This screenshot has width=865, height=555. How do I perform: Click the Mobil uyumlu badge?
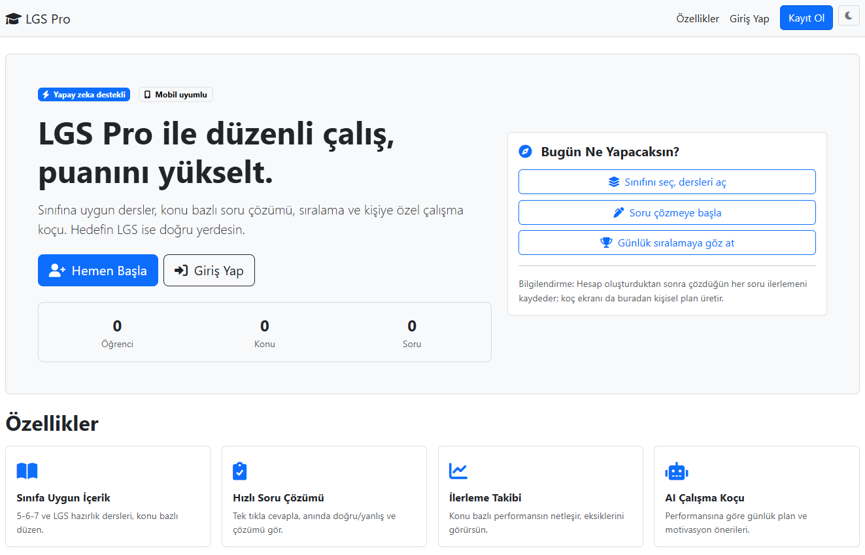click(x=175, y=94)
